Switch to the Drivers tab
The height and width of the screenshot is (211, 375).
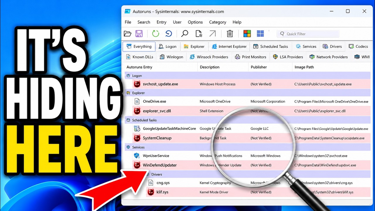pos(333,46)
